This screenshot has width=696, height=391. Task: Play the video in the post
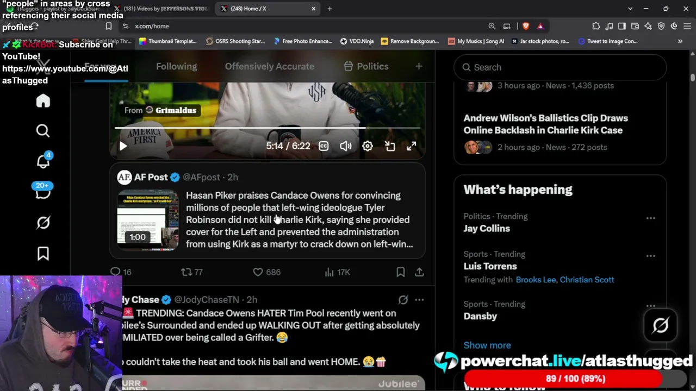(123, 146)
